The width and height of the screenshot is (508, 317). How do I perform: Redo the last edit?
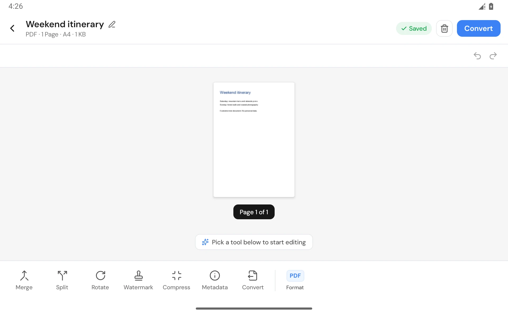coord(493,56)
